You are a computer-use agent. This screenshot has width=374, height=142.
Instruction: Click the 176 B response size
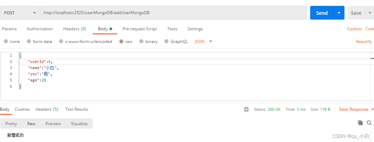coord(325,109)
